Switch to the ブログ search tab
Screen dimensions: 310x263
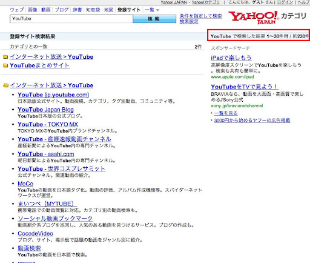click(x=62, y=10)
